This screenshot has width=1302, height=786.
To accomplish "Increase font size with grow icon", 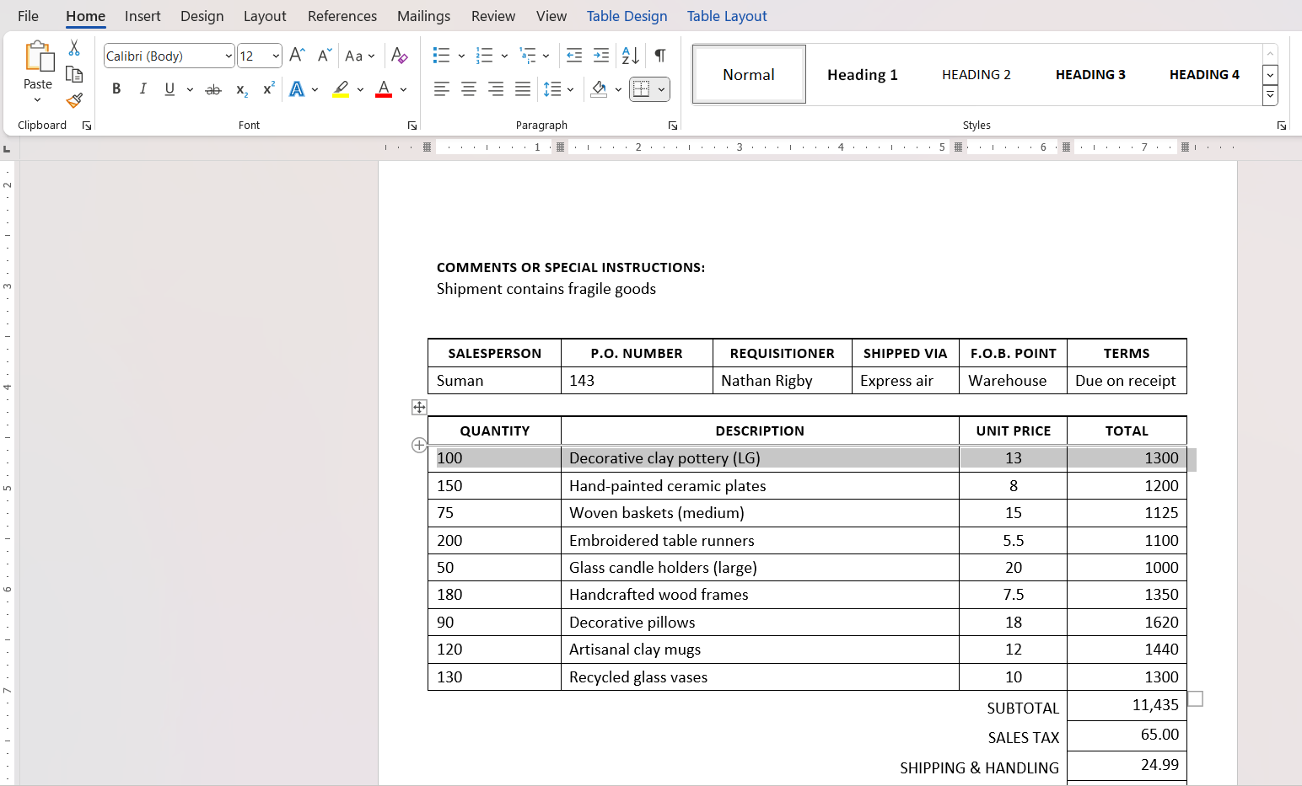I will pos(297,56).
